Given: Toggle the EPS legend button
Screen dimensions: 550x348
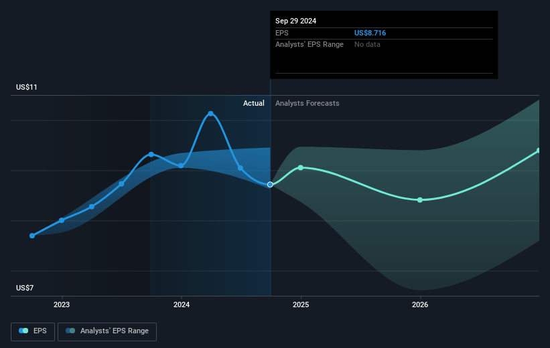Looking at the screenshot, I should pyautogui.click(x=33, y=331).
